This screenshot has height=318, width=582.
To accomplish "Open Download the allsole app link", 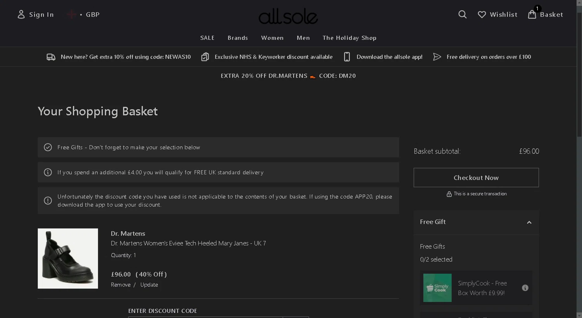I will pyautogui.click(x=390, y=57).
